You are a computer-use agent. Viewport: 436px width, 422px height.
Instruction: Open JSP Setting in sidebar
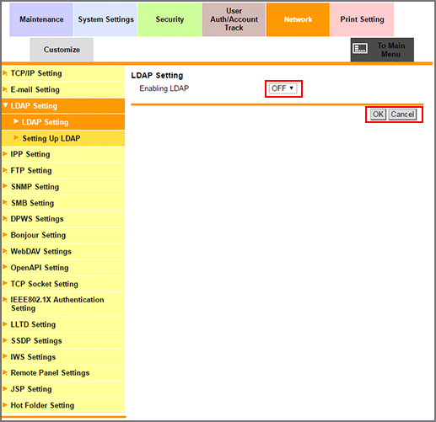pos(63,389)
